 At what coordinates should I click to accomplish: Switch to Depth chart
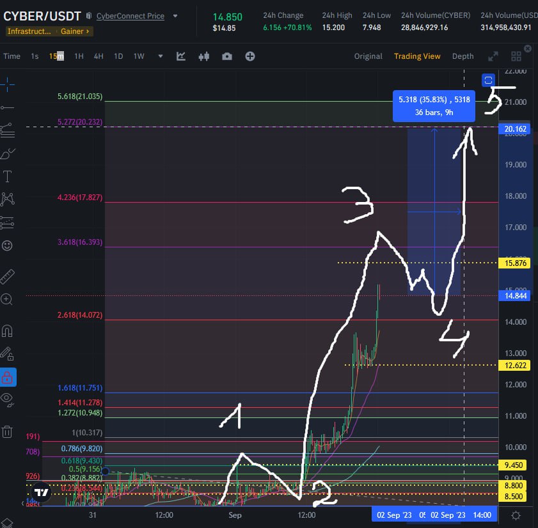[463, 56]
